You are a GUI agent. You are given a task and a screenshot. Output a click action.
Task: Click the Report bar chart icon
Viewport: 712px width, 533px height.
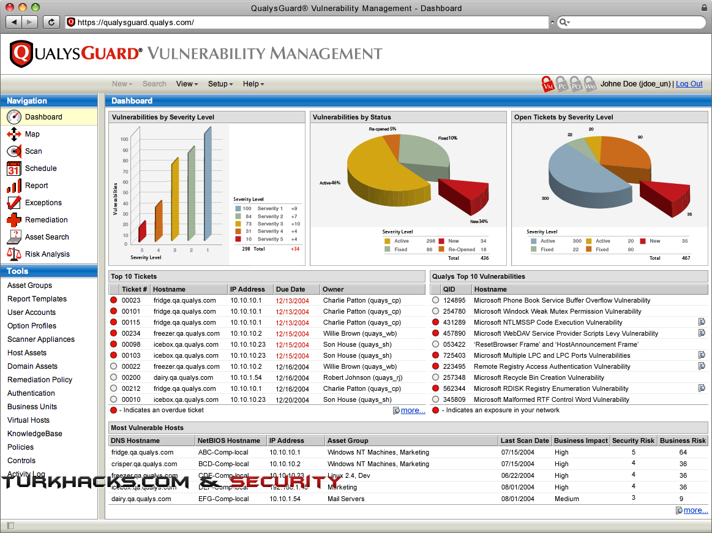point(14,186)
